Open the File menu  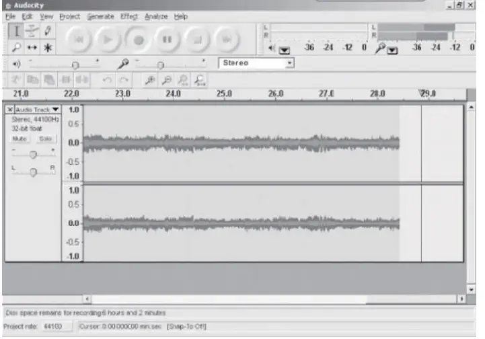[11, 16]
